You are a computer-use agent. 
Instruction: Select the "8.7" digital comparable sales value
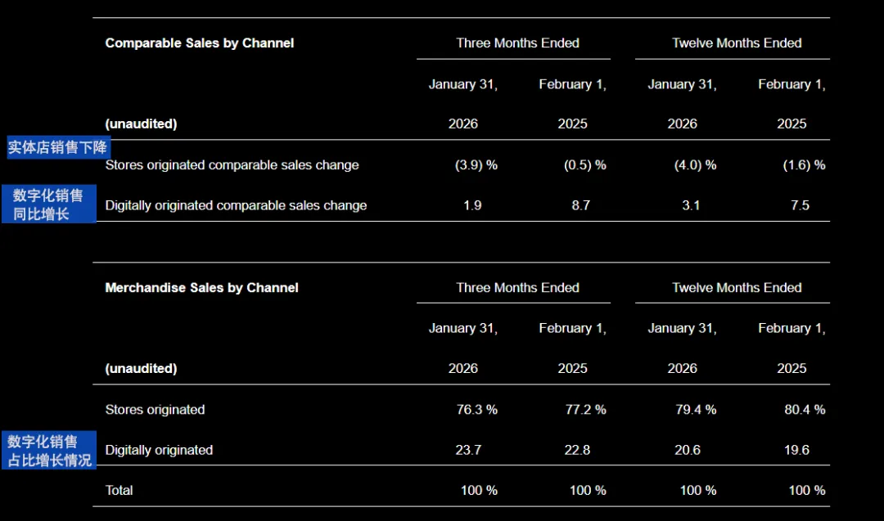click(580, 205)
